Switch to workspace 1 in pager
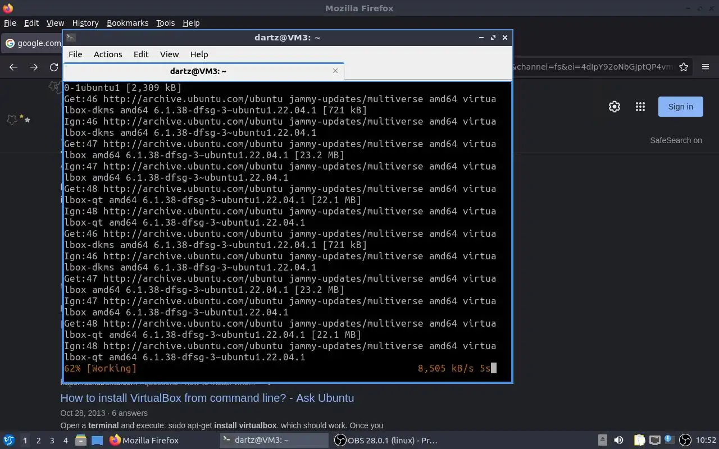 point(25,441)
